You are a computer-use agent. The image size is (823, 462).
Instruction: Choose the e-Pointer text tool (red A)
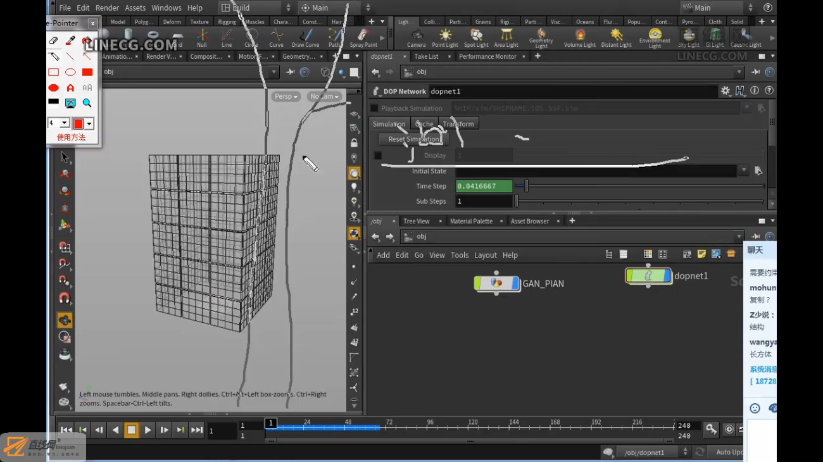tap(70, 87)
